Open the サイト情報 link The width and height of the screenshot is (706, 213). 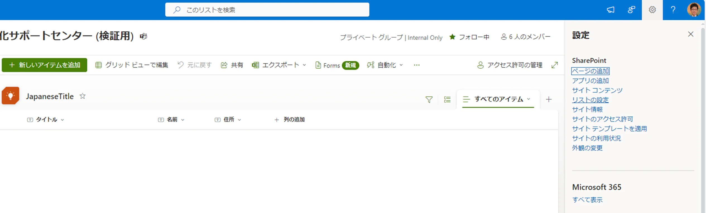(587, 109)
